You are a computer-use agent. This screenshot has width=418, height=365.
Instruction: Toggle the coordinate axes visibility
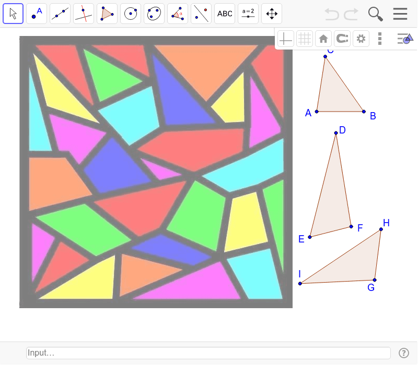[x=285, y=38]
